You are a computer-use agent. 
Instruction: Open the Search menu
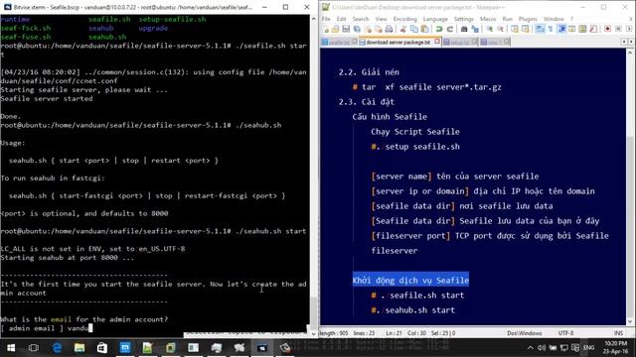coord(360,19)
